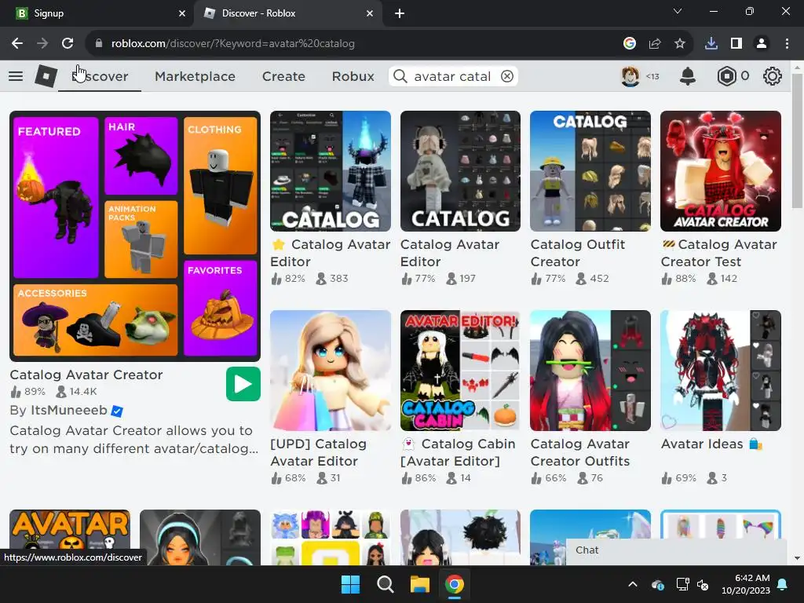Screen dimensions: 804x603
Task: Open the Robux balance icon
Action: [726, 76]
